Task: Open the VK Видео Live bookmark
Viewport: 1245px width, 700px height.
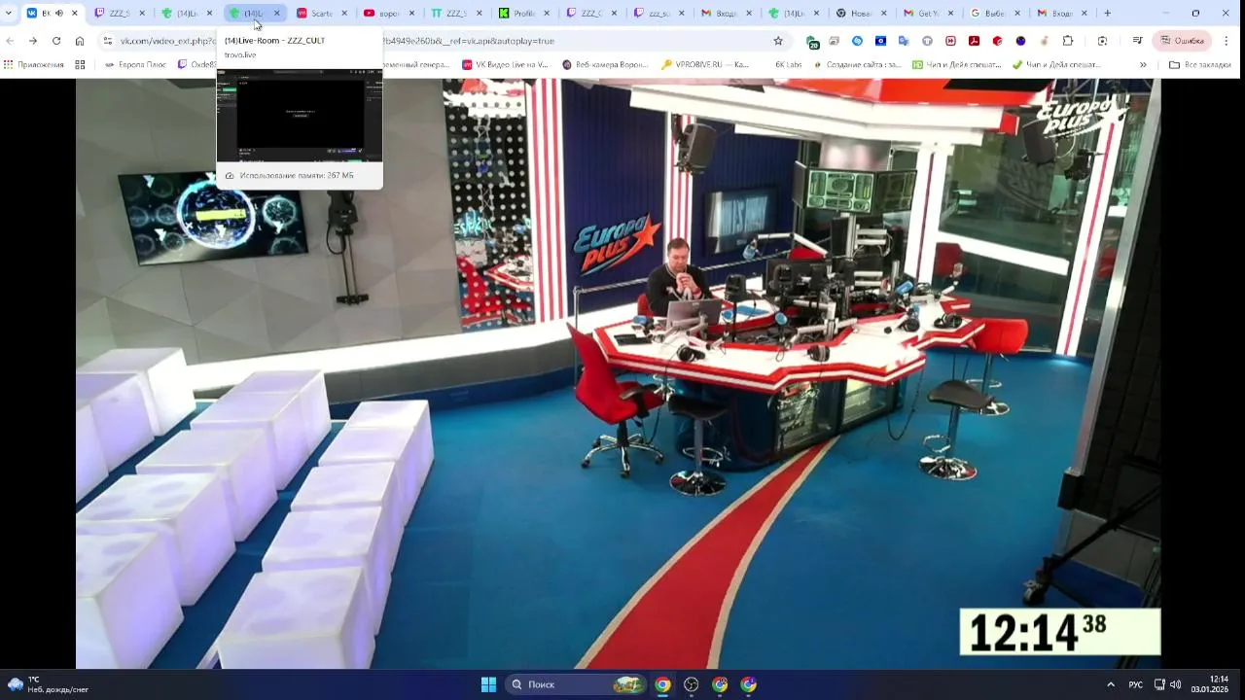Action: tap(506, 64)
